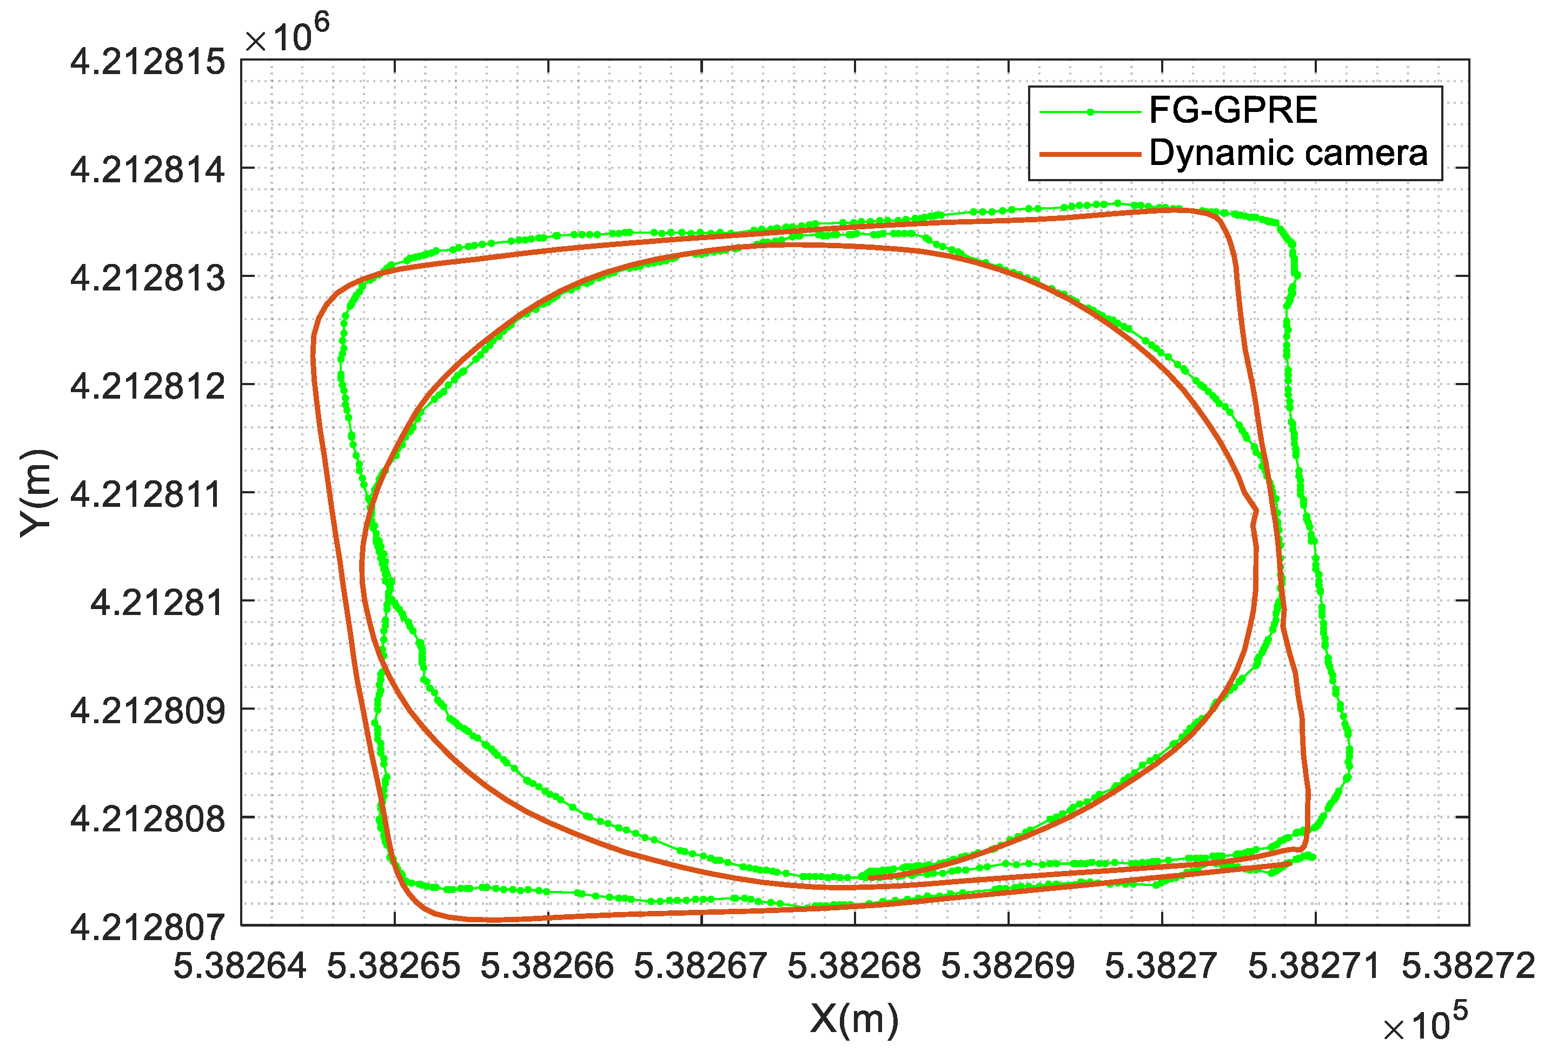Click the y-axis tick label 4.212811
This screenshot has width=1544, height=1051.
click(x=148, y=495)
